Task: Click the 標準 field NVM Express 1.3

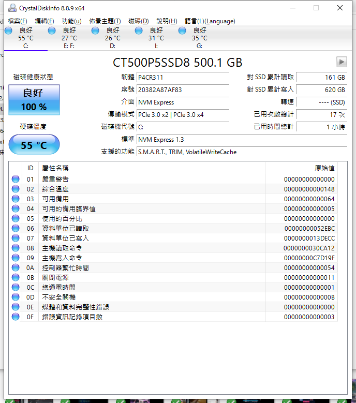Action: pyautogui.click(x=242, y=140)
